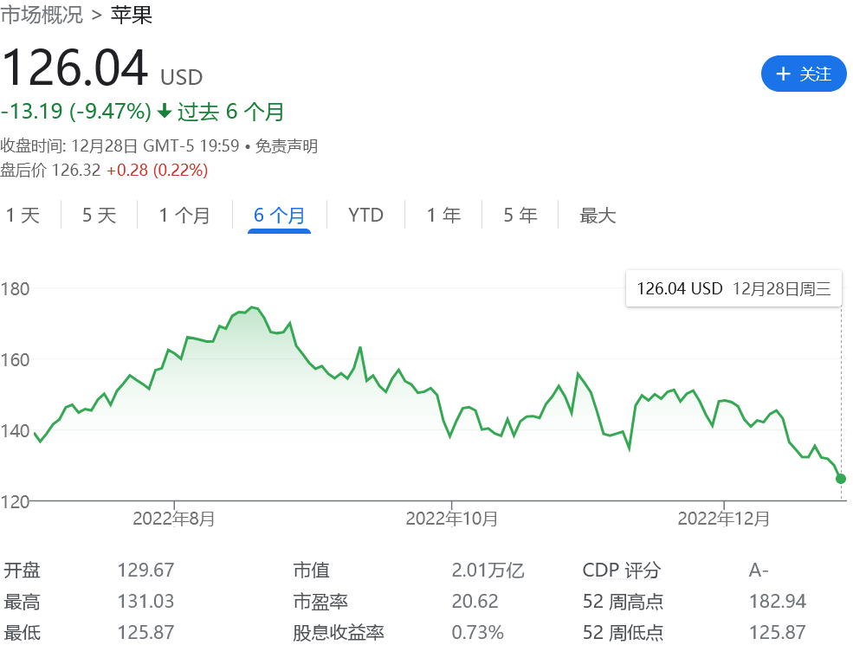
Task: Switch to the 1 天 range tab
Action: [23, 216]
